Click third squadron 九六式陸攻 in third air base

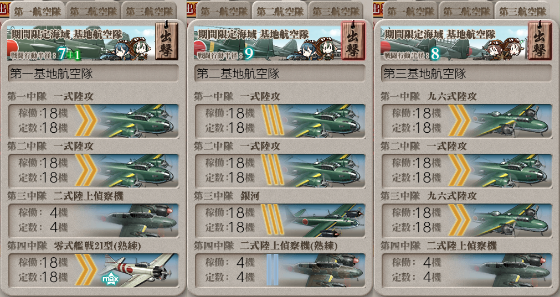(466, 220)
